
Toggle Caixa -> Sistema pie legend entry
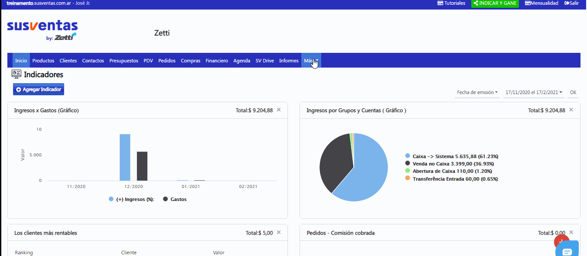click(451, 156)
